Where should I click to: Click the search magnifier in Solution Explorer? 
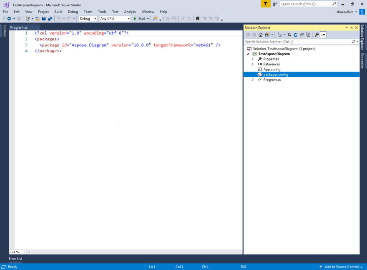pos(353,42)
